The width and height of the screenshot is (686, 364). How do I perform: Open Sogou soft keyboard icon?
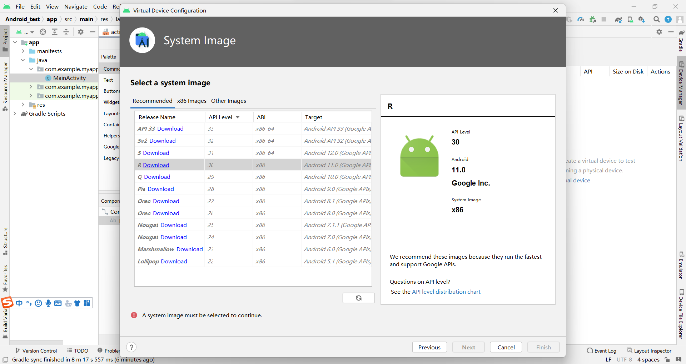[x=58, y=303]
